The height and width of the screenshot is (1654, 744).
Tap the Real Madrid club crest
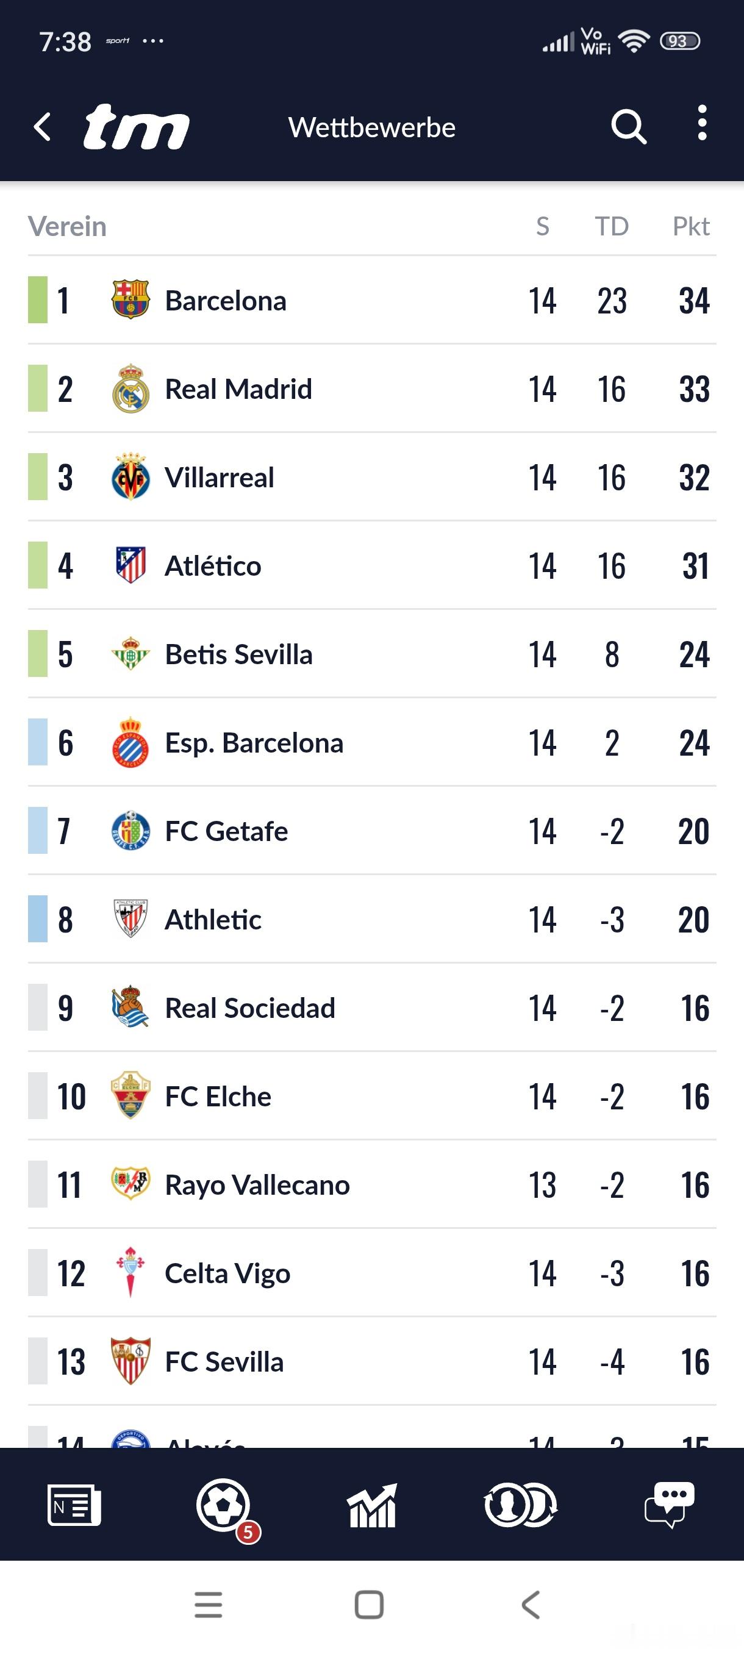pyautogui.click(x=131, y=388)
